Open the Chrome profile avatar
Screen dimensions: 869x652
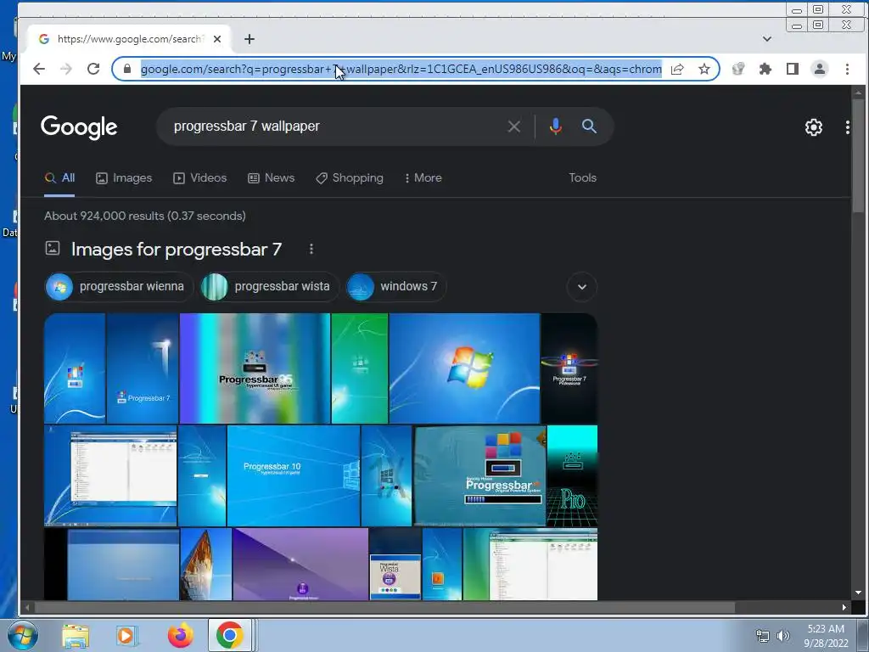click(820, 69)
